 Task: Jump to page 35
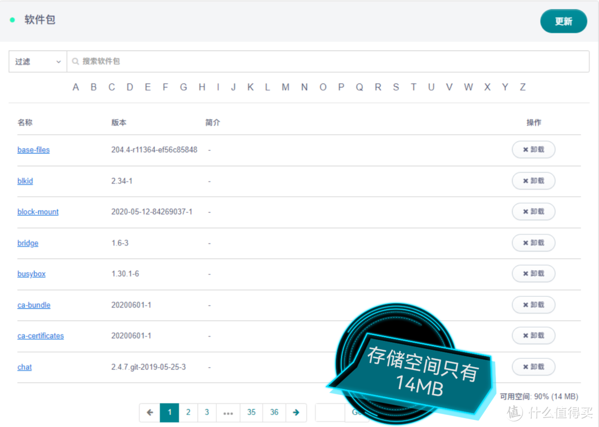coord(251,413)
